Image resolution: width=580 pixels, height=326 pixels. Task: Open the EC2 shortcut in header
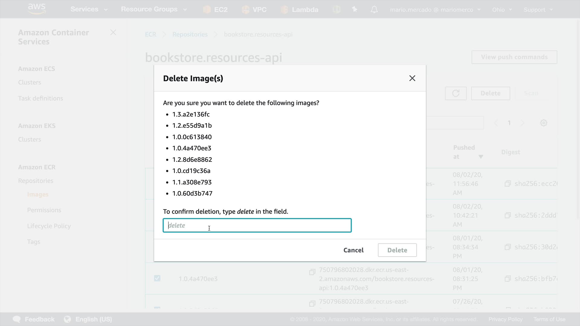coord(215,10)
